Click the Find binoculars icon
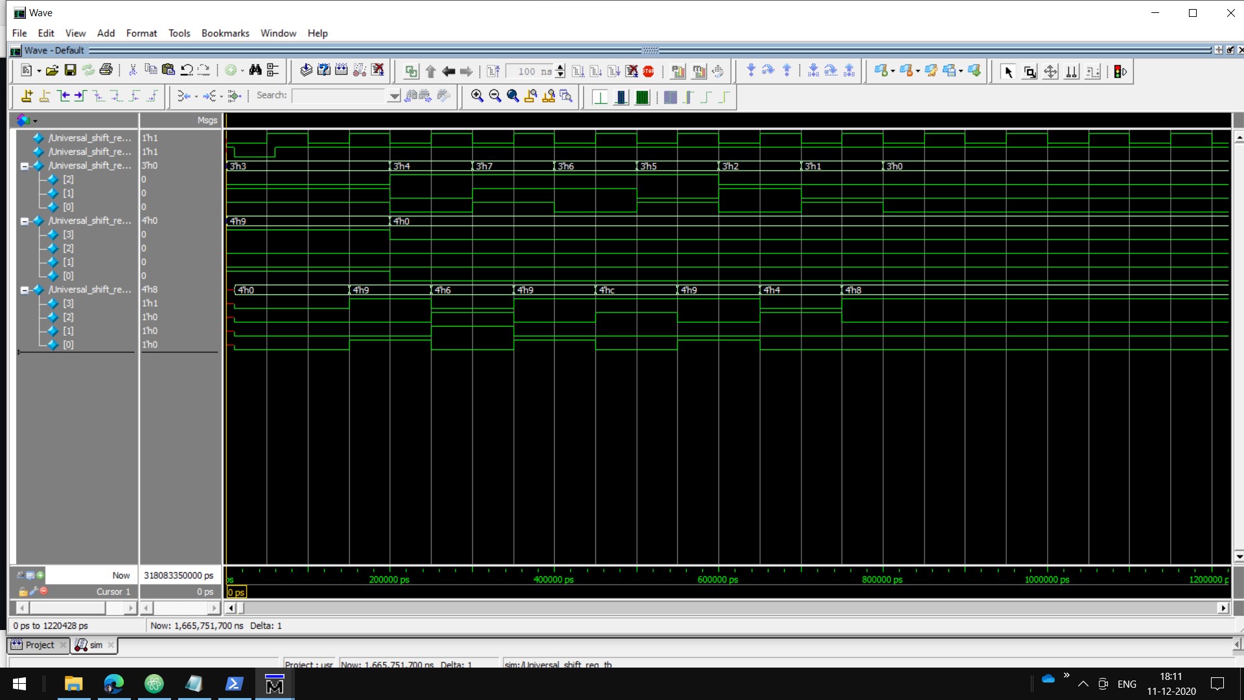The width and height of the screenshot is (1244, 700). pyautogui.click(x=255, y=71)
